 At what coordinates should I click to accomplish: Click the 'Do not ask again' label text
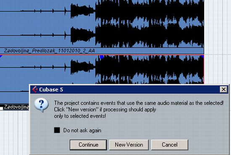(82, 130)
